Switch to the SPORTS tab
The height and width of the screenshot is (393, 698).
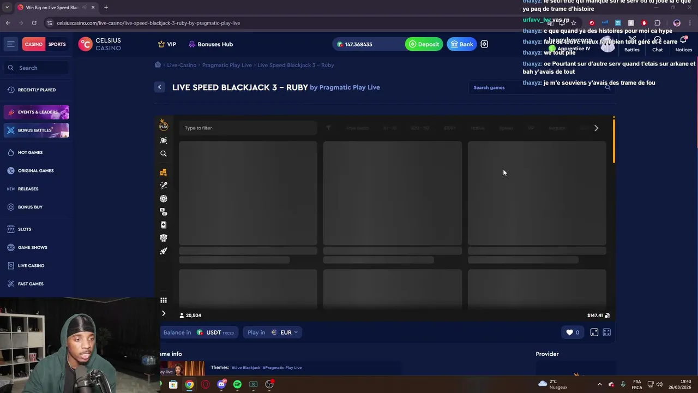57,44
